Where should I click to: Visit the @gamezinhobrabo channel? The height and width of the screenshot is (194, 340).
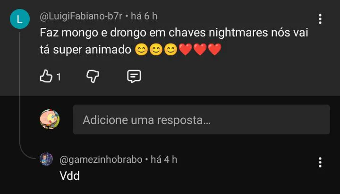(101, 159)
